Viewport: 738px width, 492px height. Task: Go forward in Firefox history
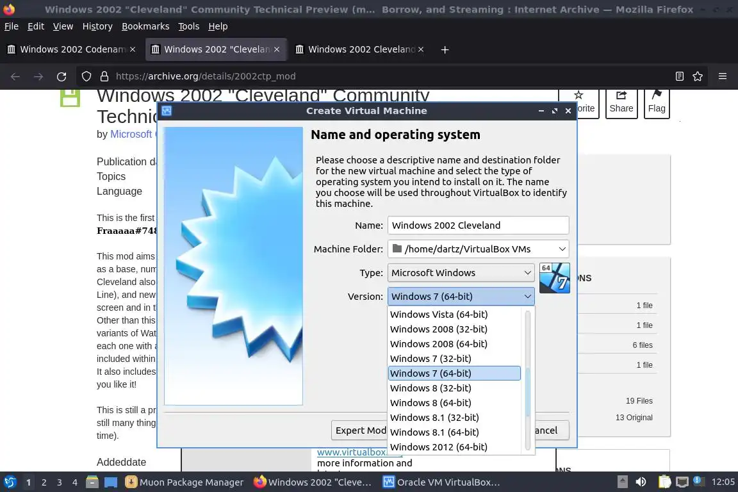(38, 76)
